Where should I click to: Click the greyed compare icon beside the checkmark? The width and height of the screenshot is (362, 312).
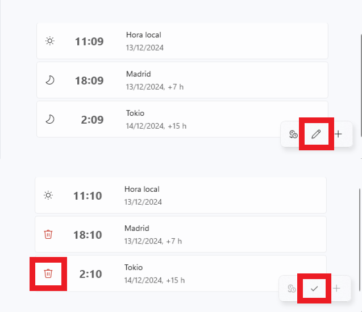point(292,289)
